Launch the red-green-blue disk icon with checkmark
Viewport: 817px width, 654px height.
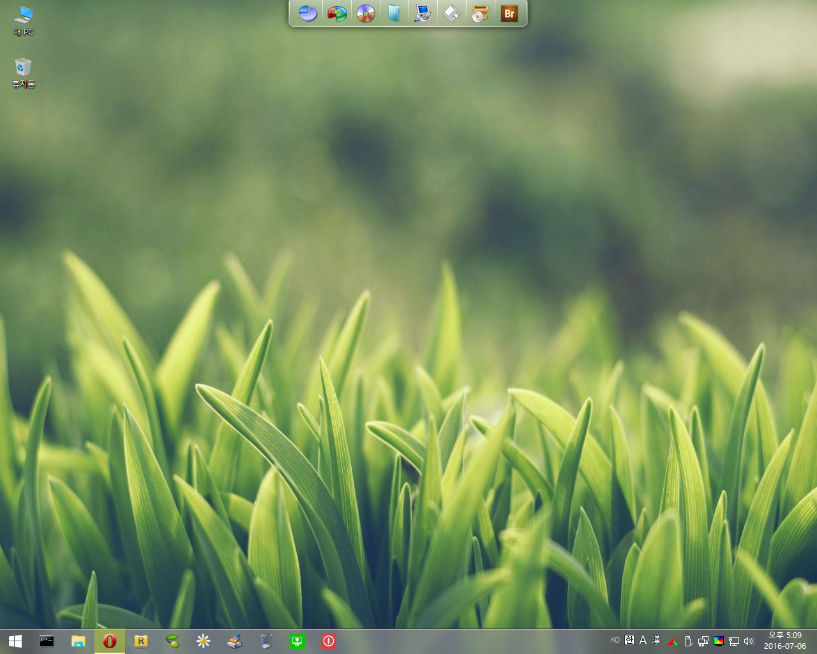pyautogui.click(x=336, y=13)
